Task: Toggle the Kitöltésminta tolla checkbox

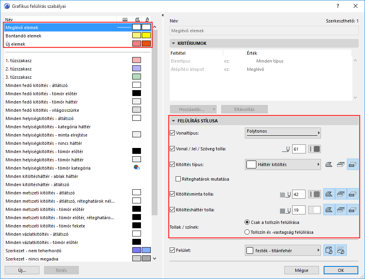Action: (x=172, y=194)
